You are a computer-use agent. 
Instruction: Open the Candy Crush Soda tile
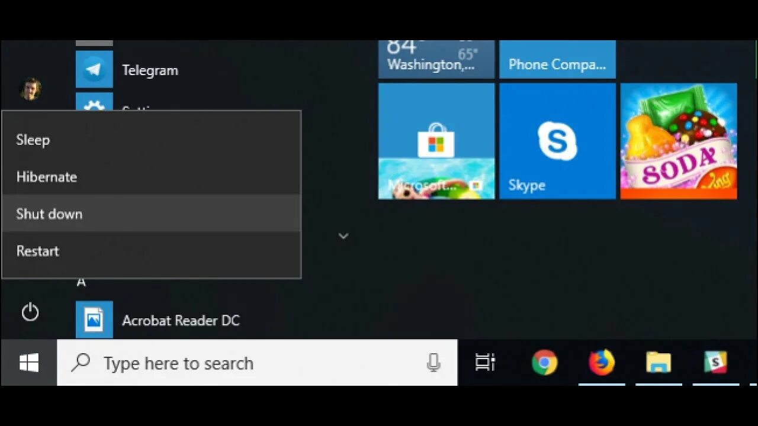coord(679,141)
